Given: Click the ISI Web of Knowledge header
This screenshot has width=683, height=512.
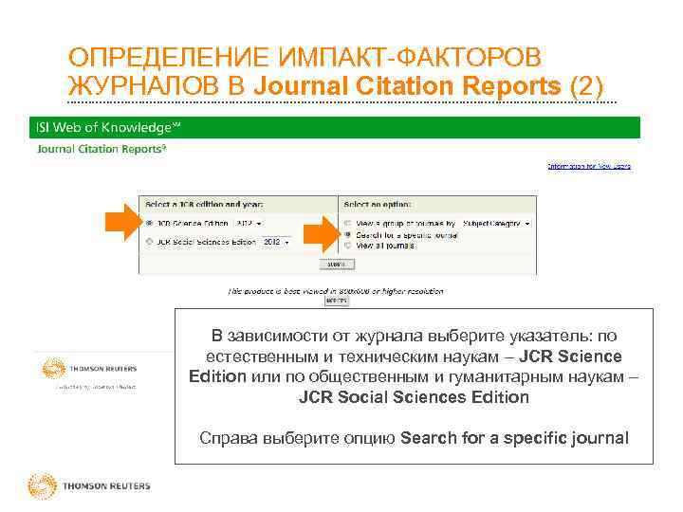Looking at the screenshot, I should coord(335,128).
